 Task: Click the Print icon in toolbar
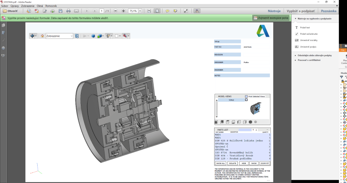tap(69, 11)
